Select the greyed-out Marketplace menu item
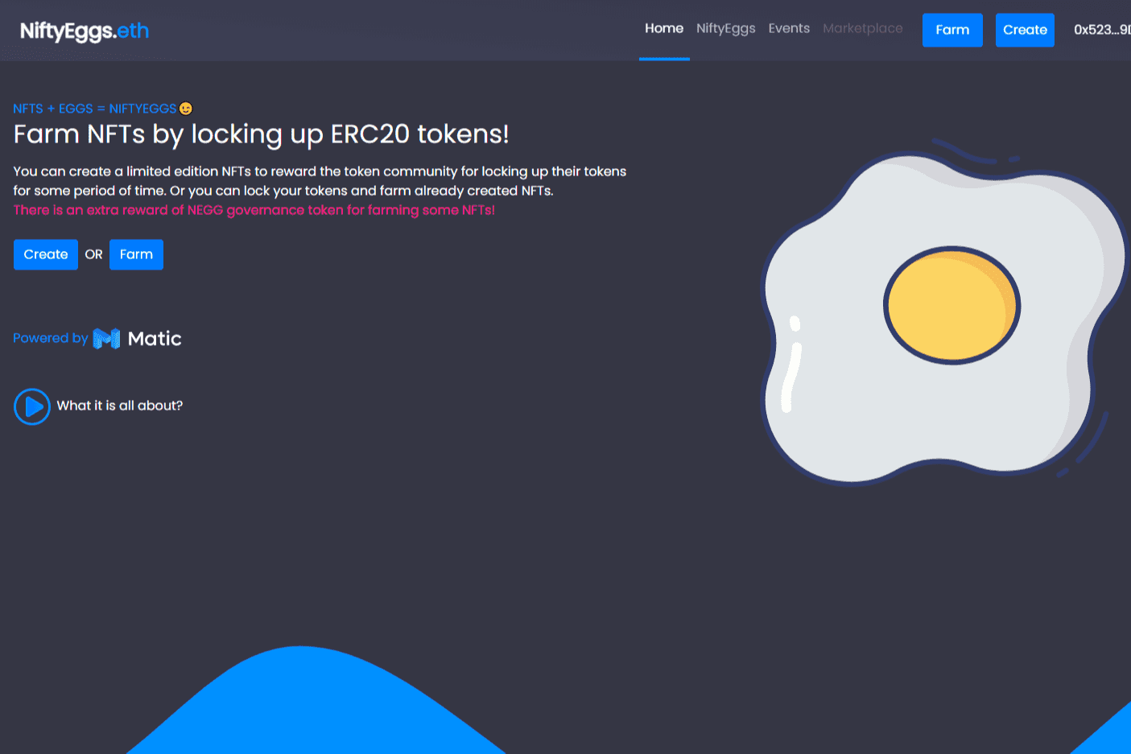 862,29
